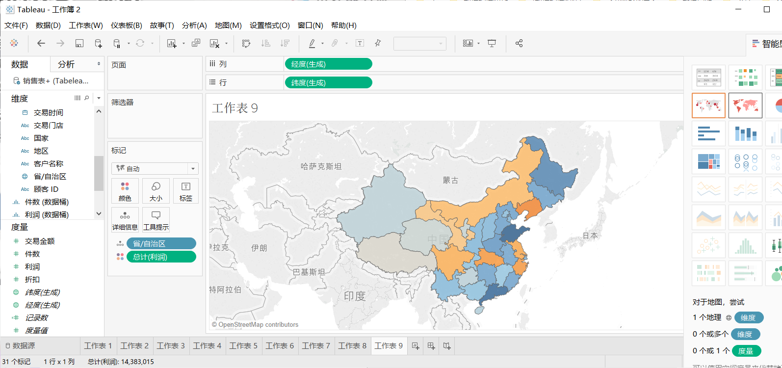Open the 工作表(W) menu
The height and width of the screenshot is (368, 782).
[x=86, y=25]
